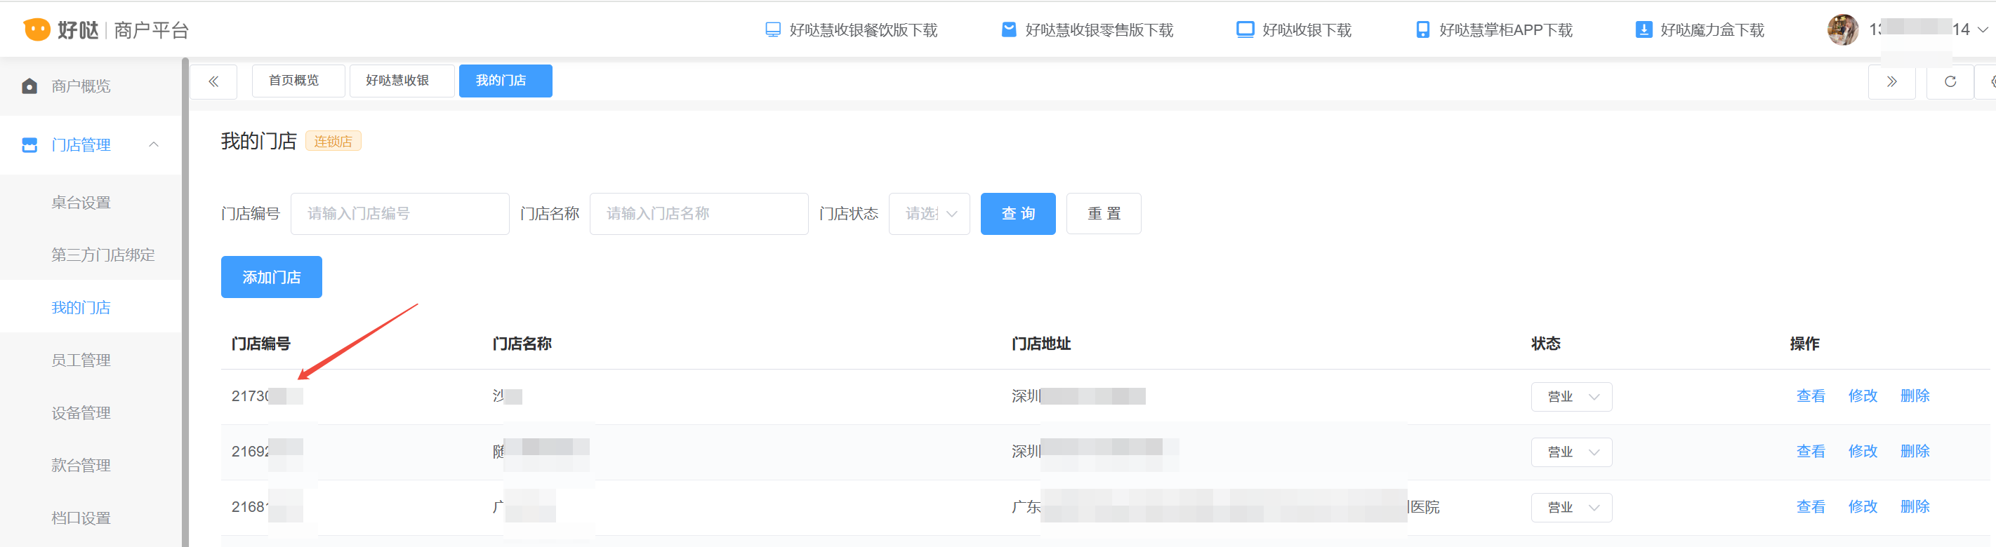The image size is (1996, 547).
Task: Click the 好哒魔力盒下载 download icon
Action: (1643, 30)
